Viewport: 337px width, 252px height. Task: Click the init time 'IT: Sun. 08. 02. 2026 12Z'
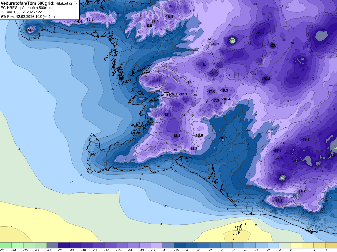point(21,12)
